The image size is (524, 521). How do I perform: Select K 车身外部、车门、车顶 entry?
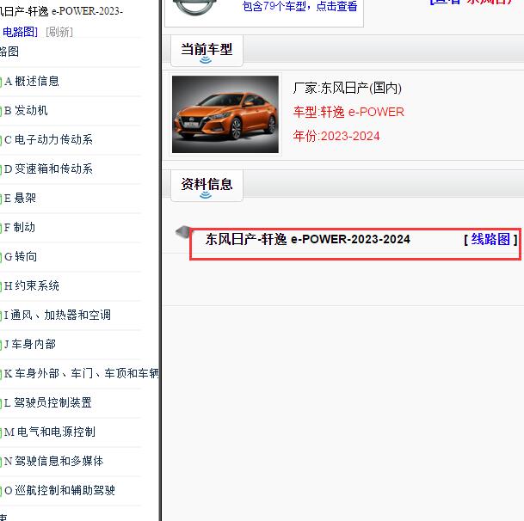click(x=82, y=373)
